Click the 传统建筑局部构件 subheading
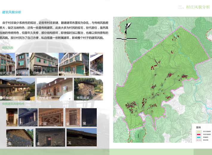Image resolution: width=212 pixels, height=155 pixels. click(13, 104)
